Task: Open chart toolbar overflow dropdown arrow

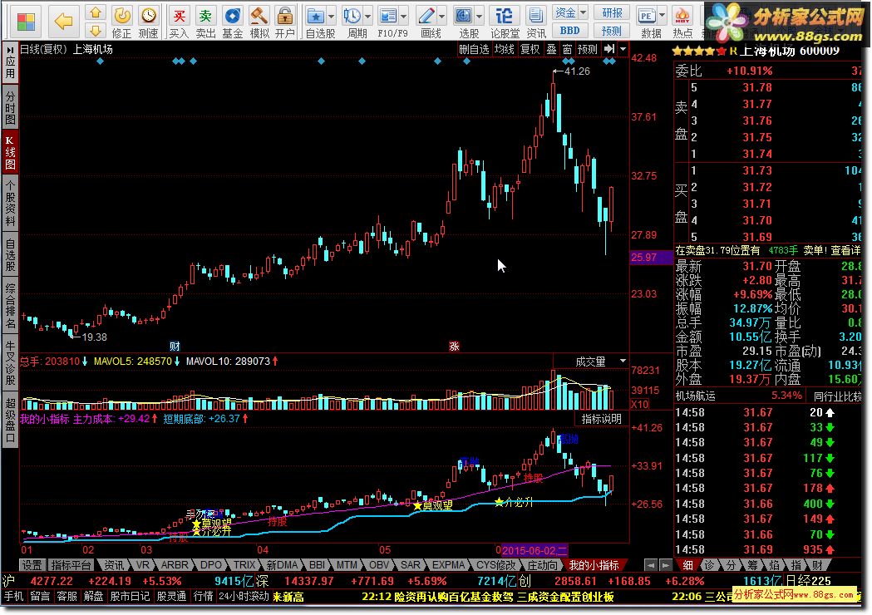Action: [x=623, y=49]
